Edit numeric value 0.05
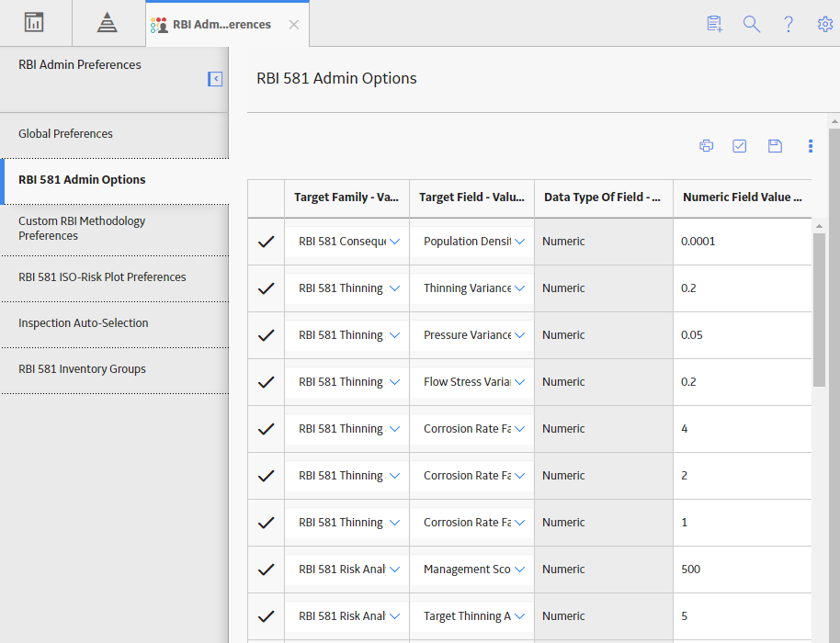The height and width of the screenshot is (643, 840). 742,335
